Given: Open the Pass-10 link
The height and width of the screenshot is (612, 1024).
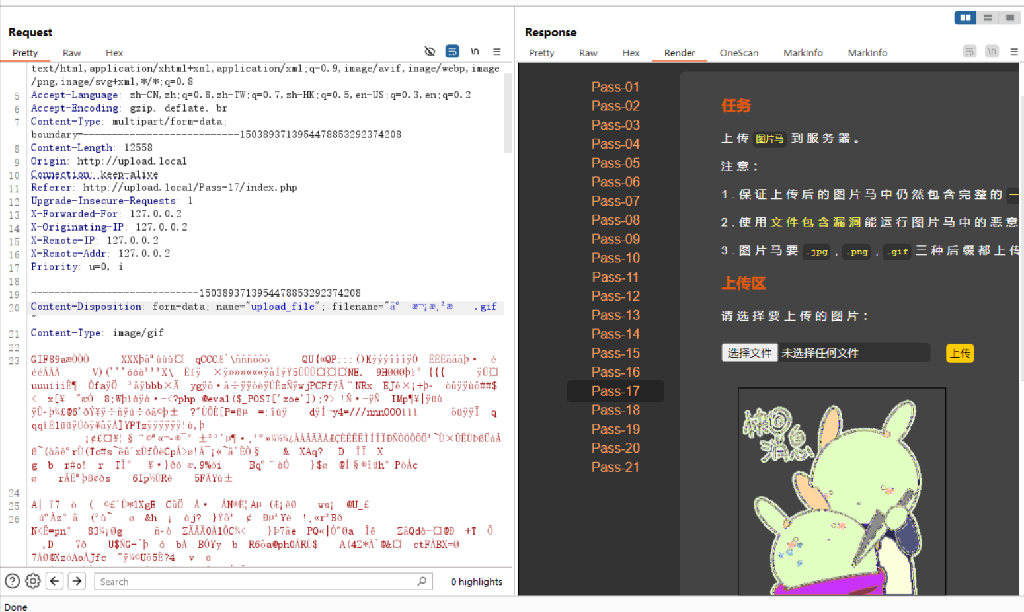Looking at the screenshot, I should (615, 258).
